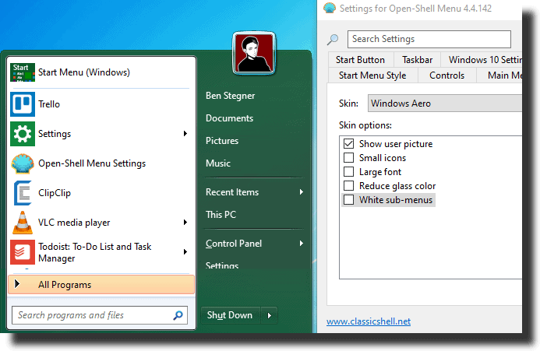Click the green Settings gear icon
Viewport: 540px width, 351px height.
pyautogui.click(x=23, y=134)
